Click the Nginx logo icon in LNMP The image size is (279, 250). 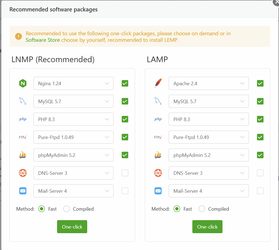click(23, 83)
